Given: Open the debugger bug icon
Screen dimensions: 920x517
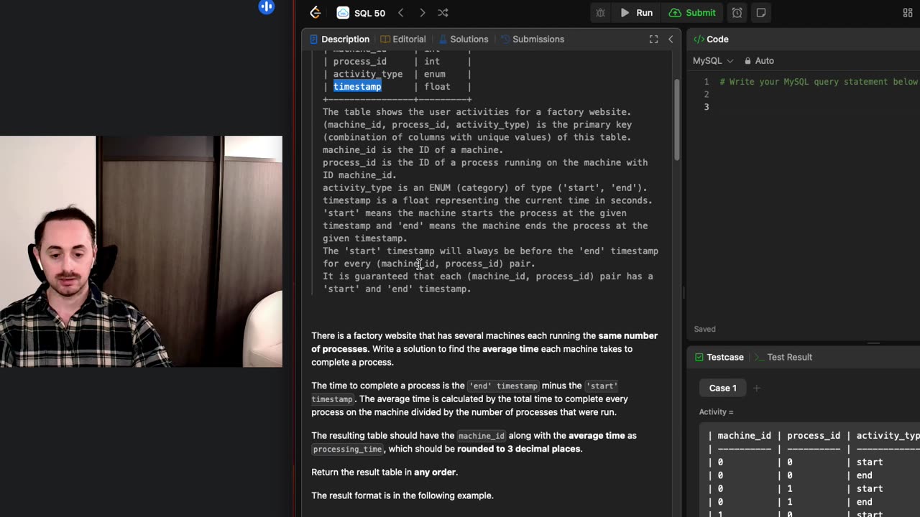Looking at the screenshot, I should (x=600, y=13).
